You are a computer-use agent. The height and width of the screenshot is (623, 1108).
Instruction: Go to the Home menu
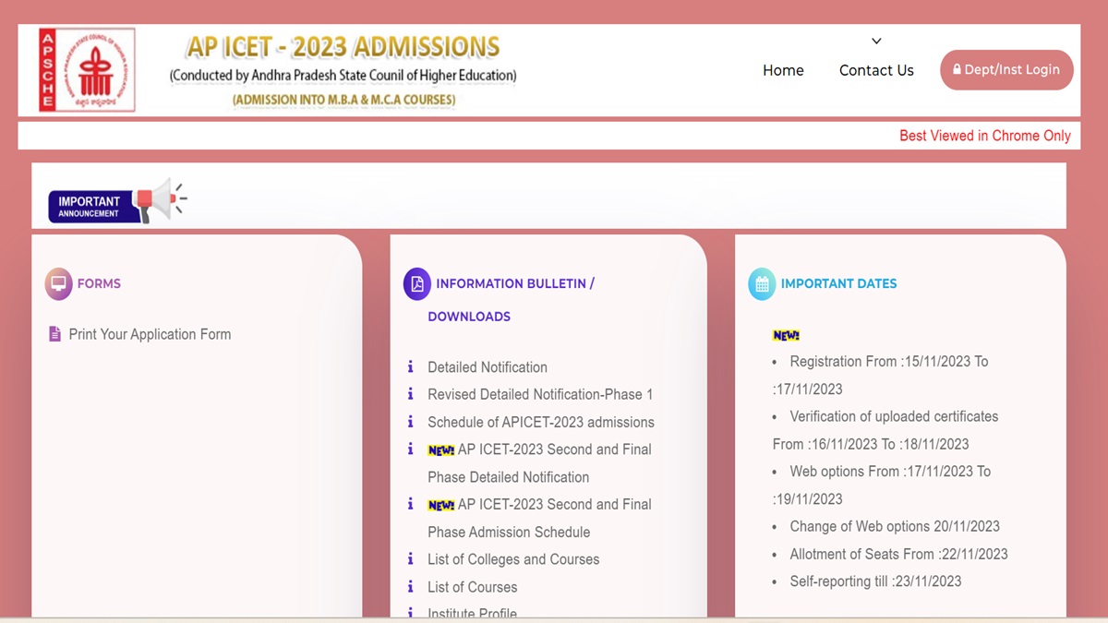coord(783,70)
